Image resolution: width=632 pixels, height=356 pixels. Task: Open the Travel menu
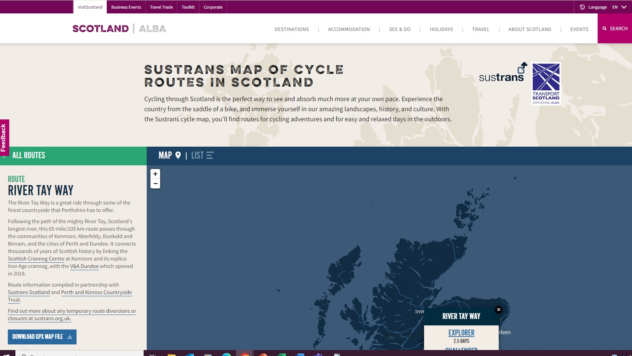(480, 29)
